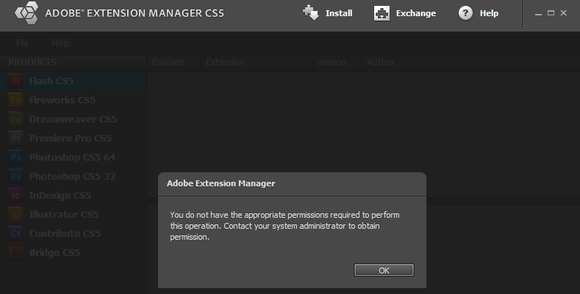Choose Photoshop CS5 32 in products

72,177
